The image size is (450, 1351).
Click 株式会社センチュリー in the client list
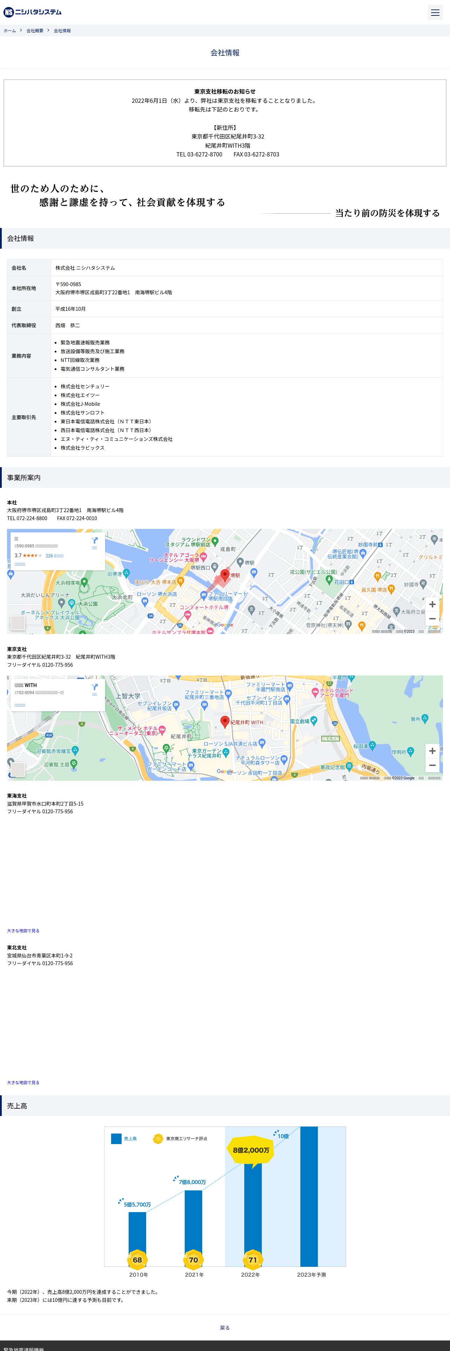click(x=85, y=387)
